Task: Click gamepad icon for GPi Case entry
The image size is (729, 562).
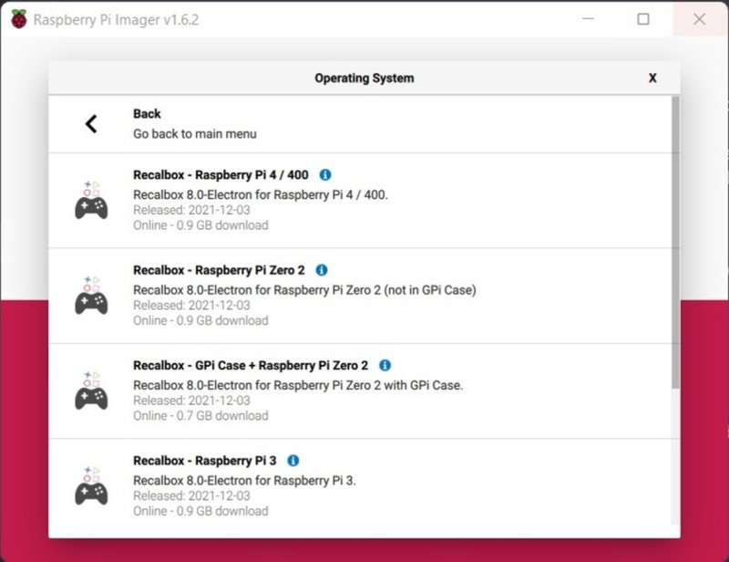Action: pyautogui.click(x=91, y=390)
